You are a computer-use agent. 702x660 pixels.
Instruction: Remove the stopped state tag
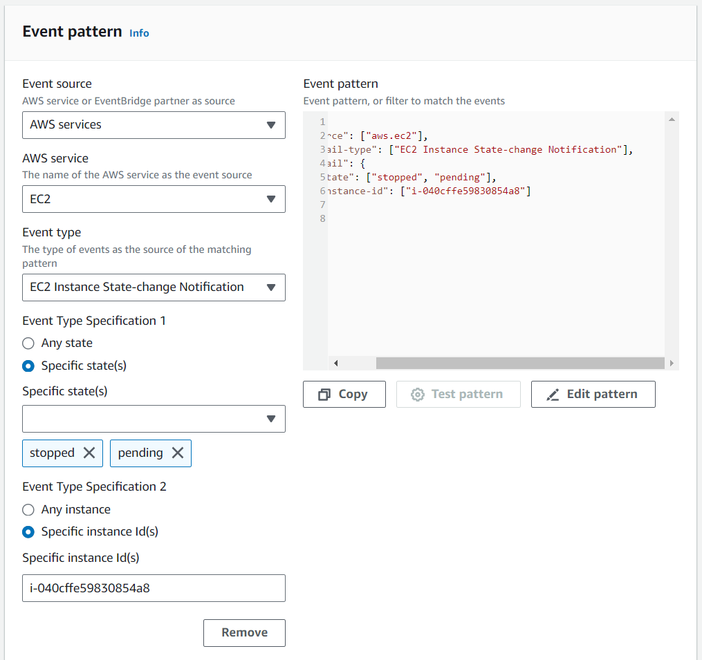click(89, 453)
